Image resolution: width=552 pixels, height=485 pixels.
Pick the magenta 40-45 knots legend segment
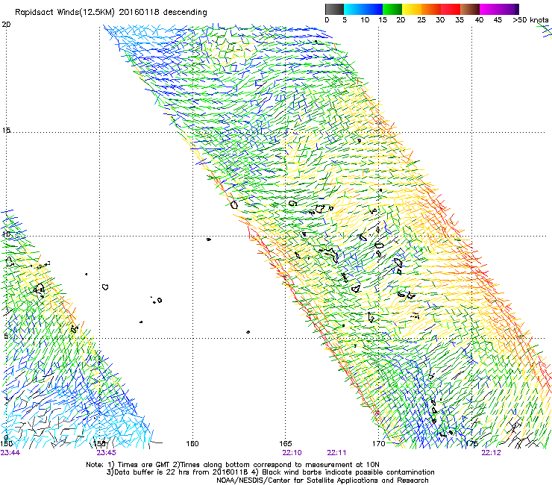tap(489, 9)
